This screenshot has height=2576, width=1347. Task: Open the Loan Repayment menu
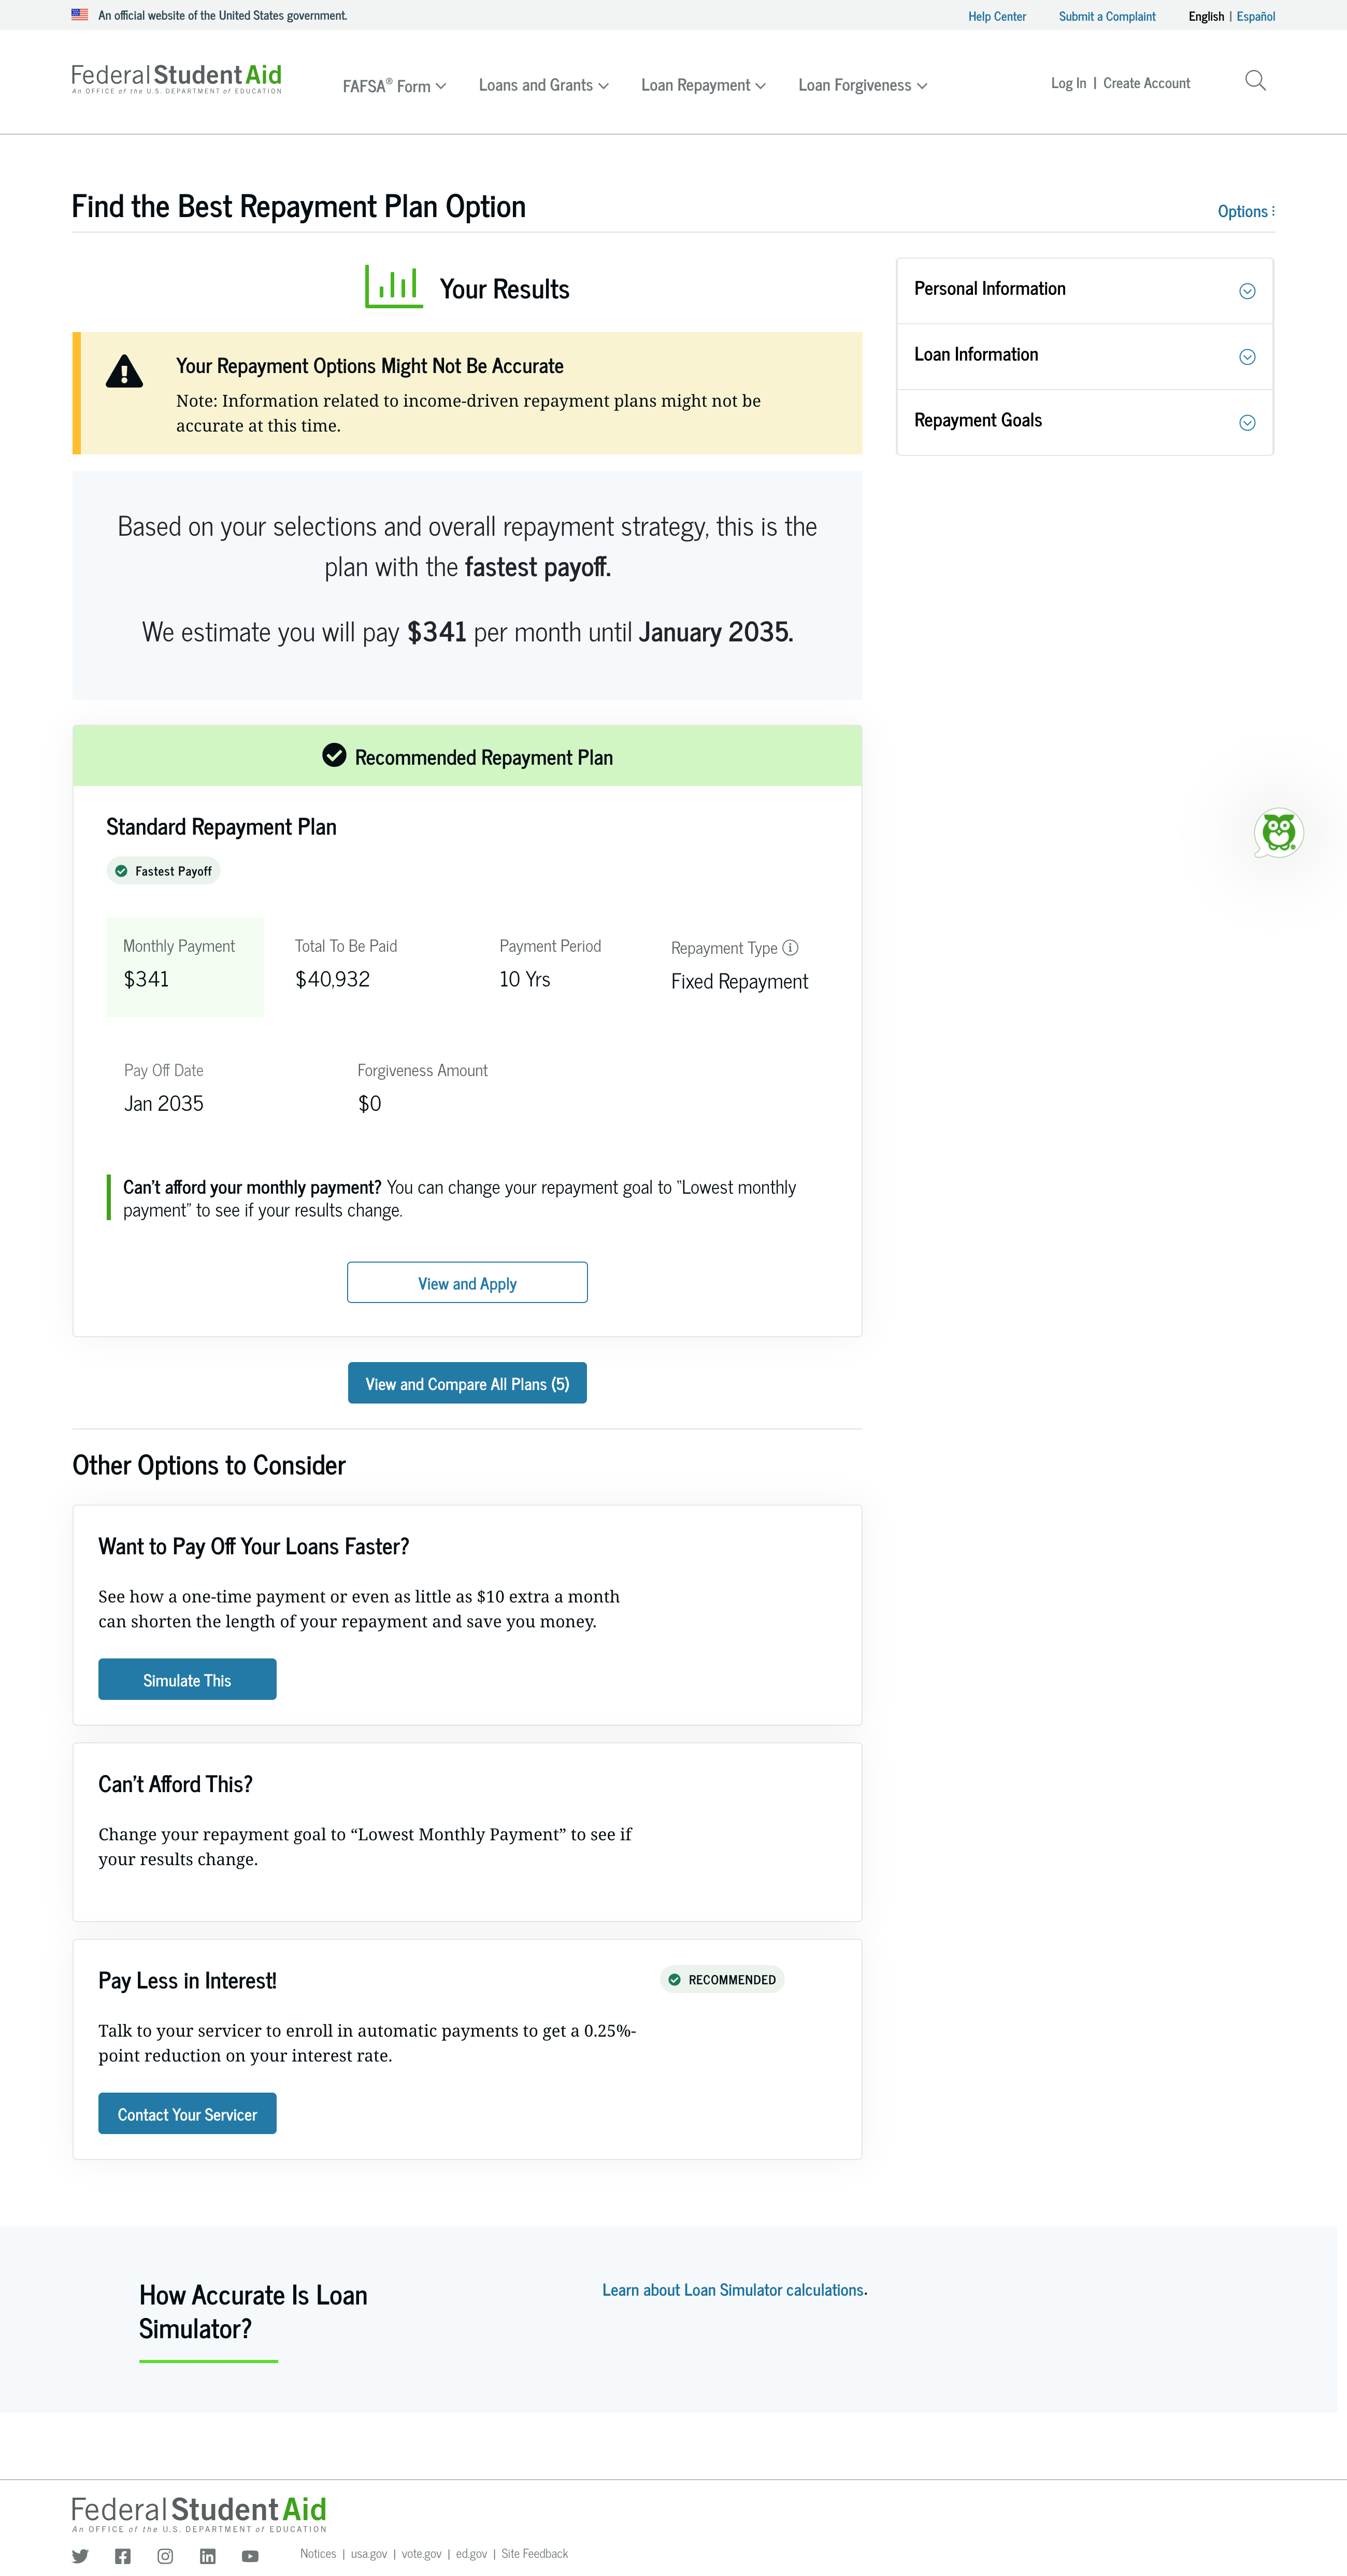point(703,86)
